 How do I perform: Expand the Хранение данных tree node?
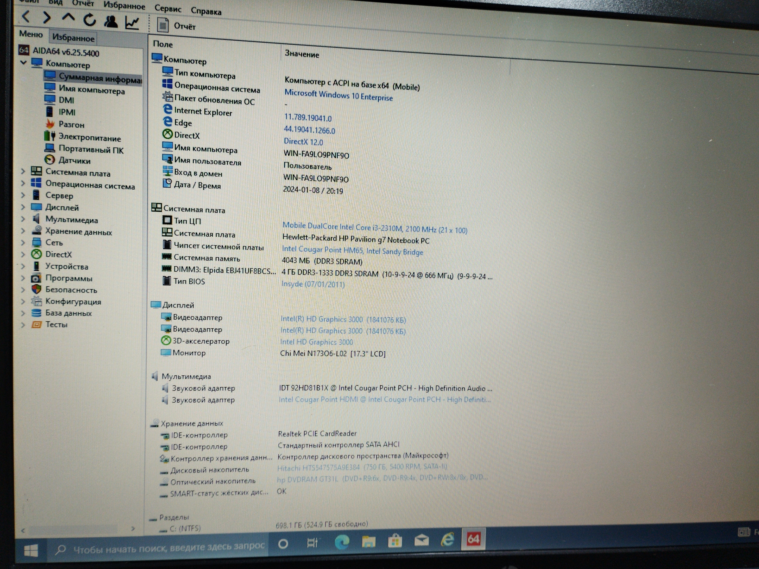pos(23,231)
